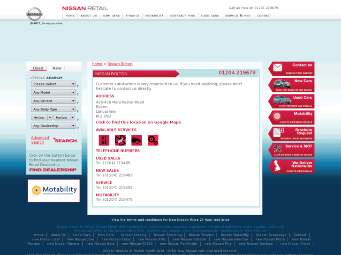Open the Contact menu item
This screenshot has height=255, width=341.
(264, 15)
